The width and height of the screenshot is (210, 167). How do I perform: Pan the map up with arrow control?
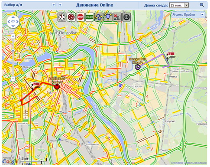(x=13, y=17)
